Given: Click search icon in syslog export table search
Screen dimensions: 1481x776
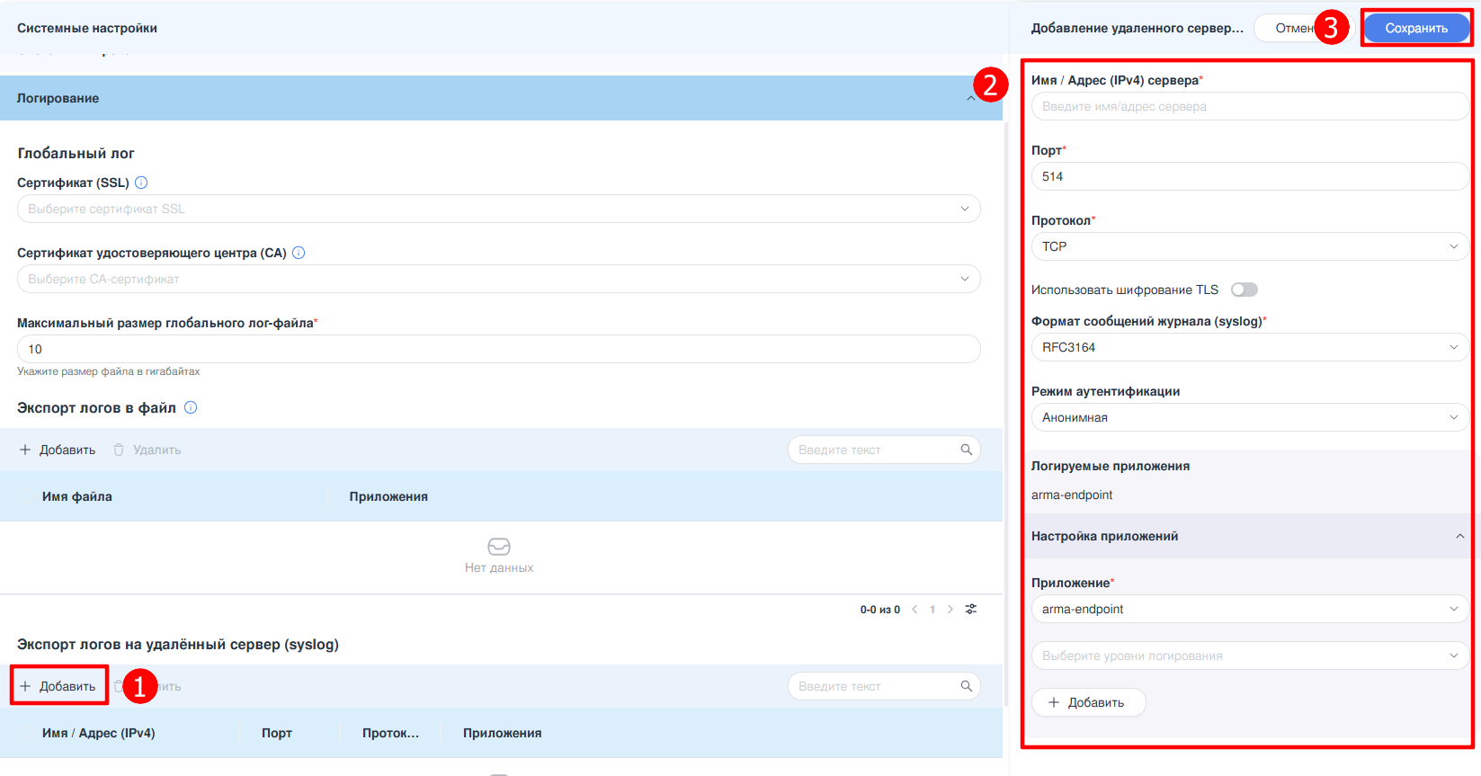Looking at the screenshot, I should tap(966, 686).
